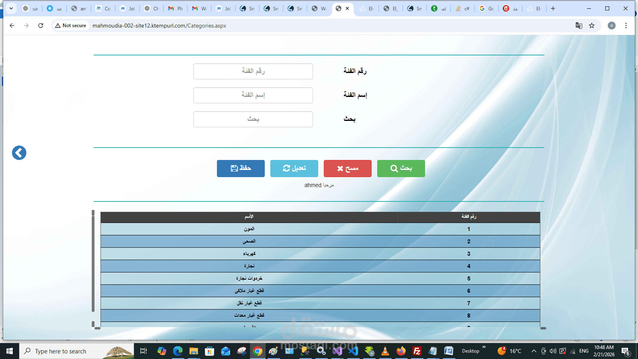
Task: Switch to the 'Co' browser tab
Action: pyautogui.click(x=103, y=8)
